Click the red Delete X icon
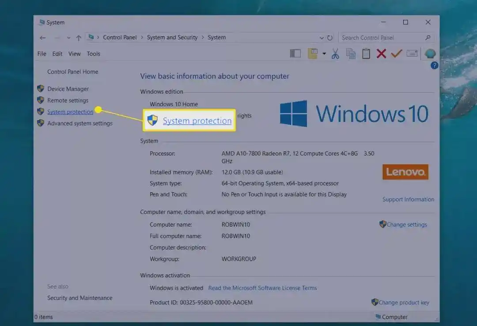The image size is (477, 326). (381, 53)
